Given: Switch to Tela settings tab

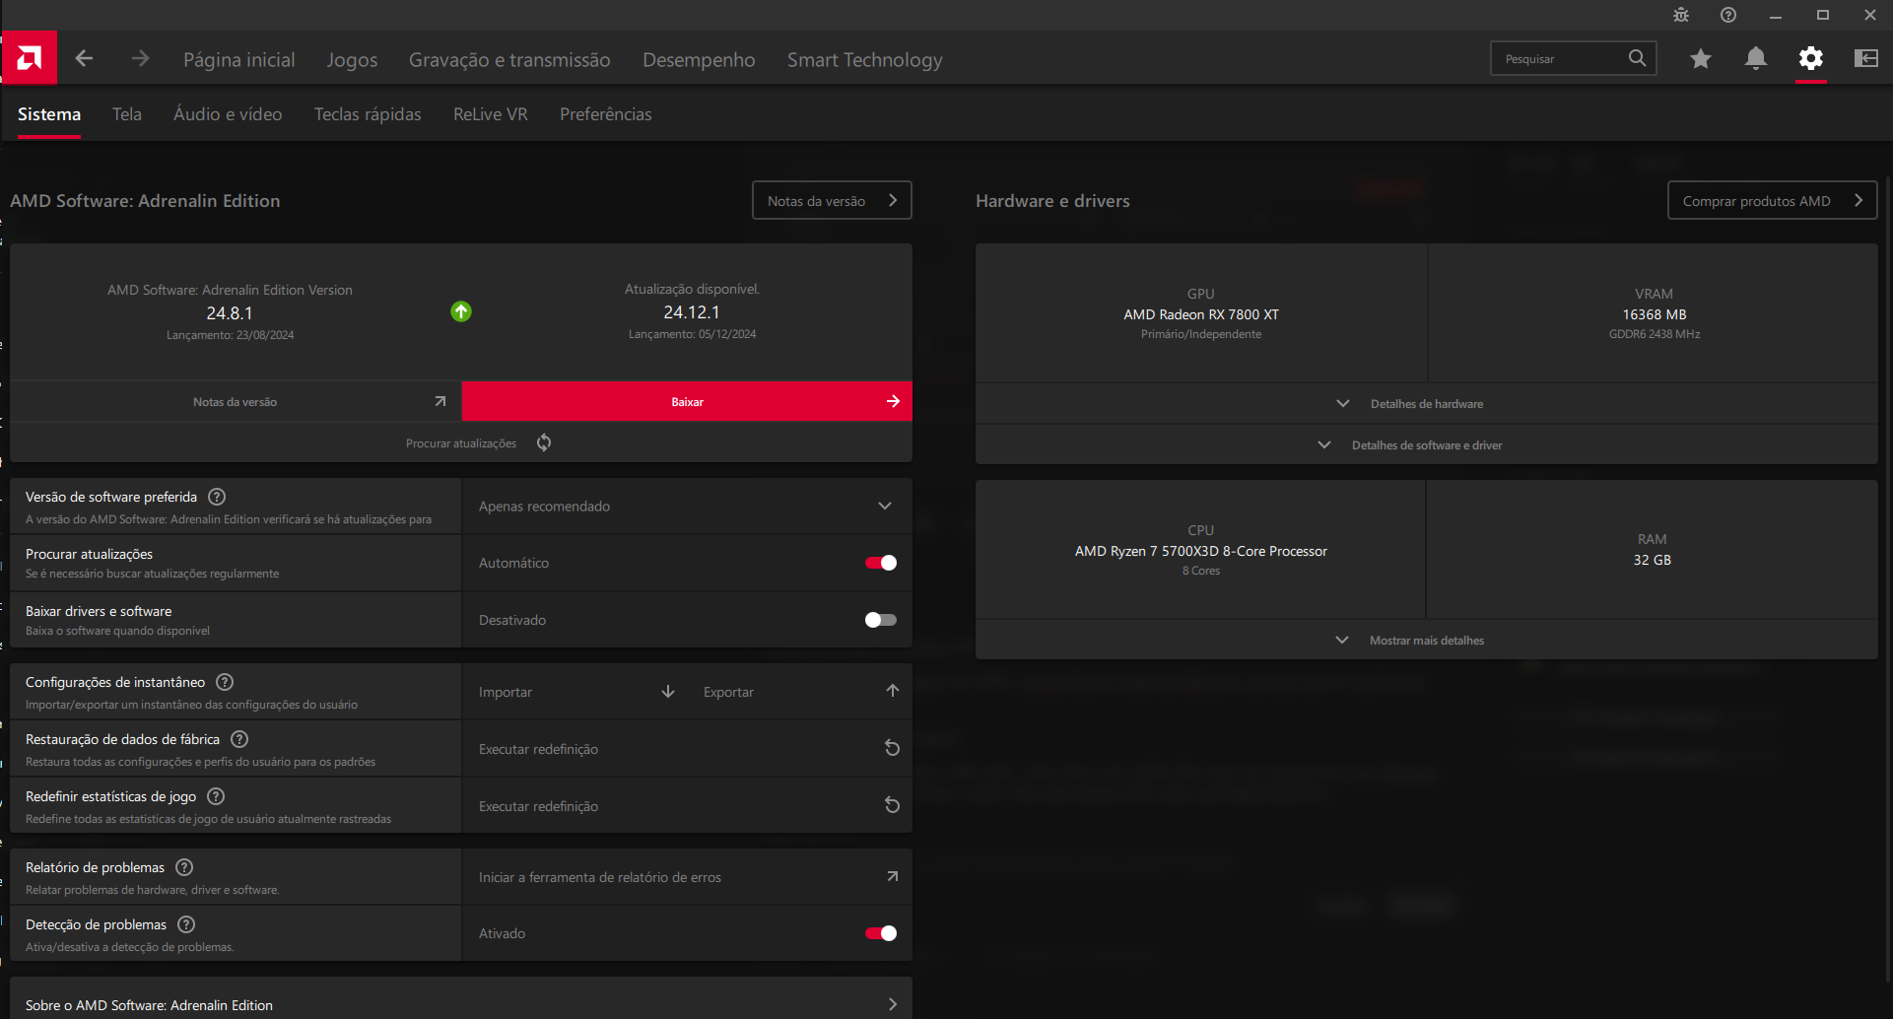Looking at the screenshot, I should [127, 114].
